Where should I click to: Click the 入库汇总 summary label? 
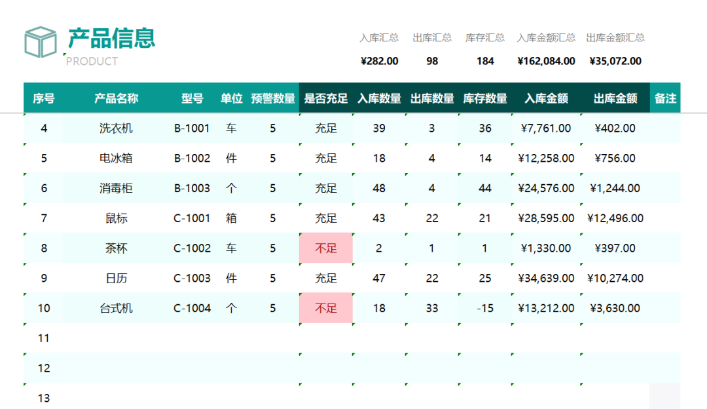pos(379,37)
